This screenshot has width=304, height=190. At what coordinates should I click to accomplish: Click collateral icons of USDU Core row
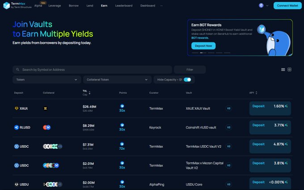pos(53,184)
